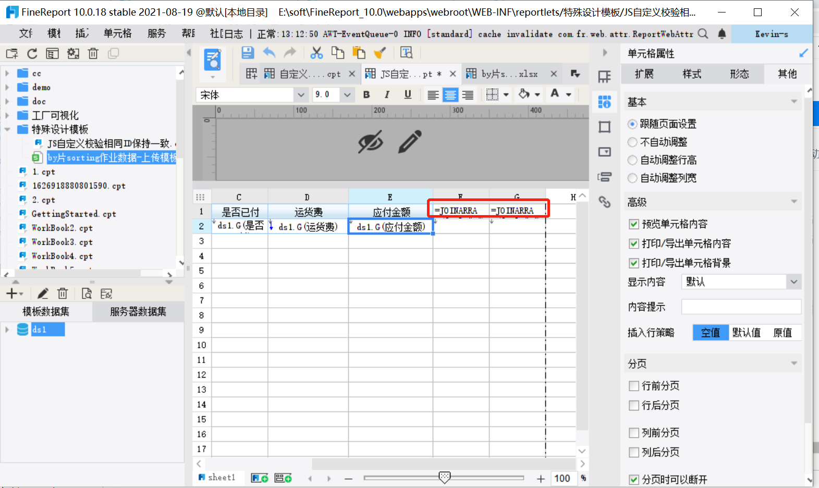
Task: Click the format painter brush icon
Action: tap(380, 53)
